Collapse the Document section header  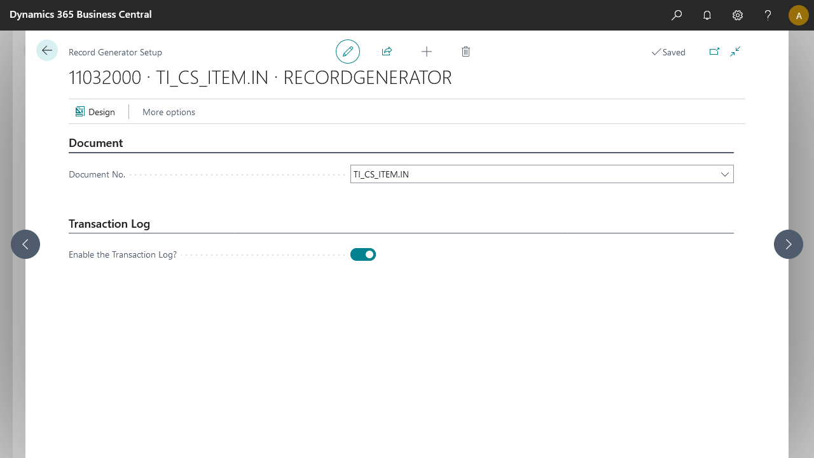pyautogui.click(x=96, y=143)
